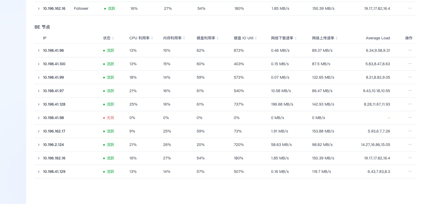
Task: Open more actions for row 10.198.41.96
Action: 410,50
